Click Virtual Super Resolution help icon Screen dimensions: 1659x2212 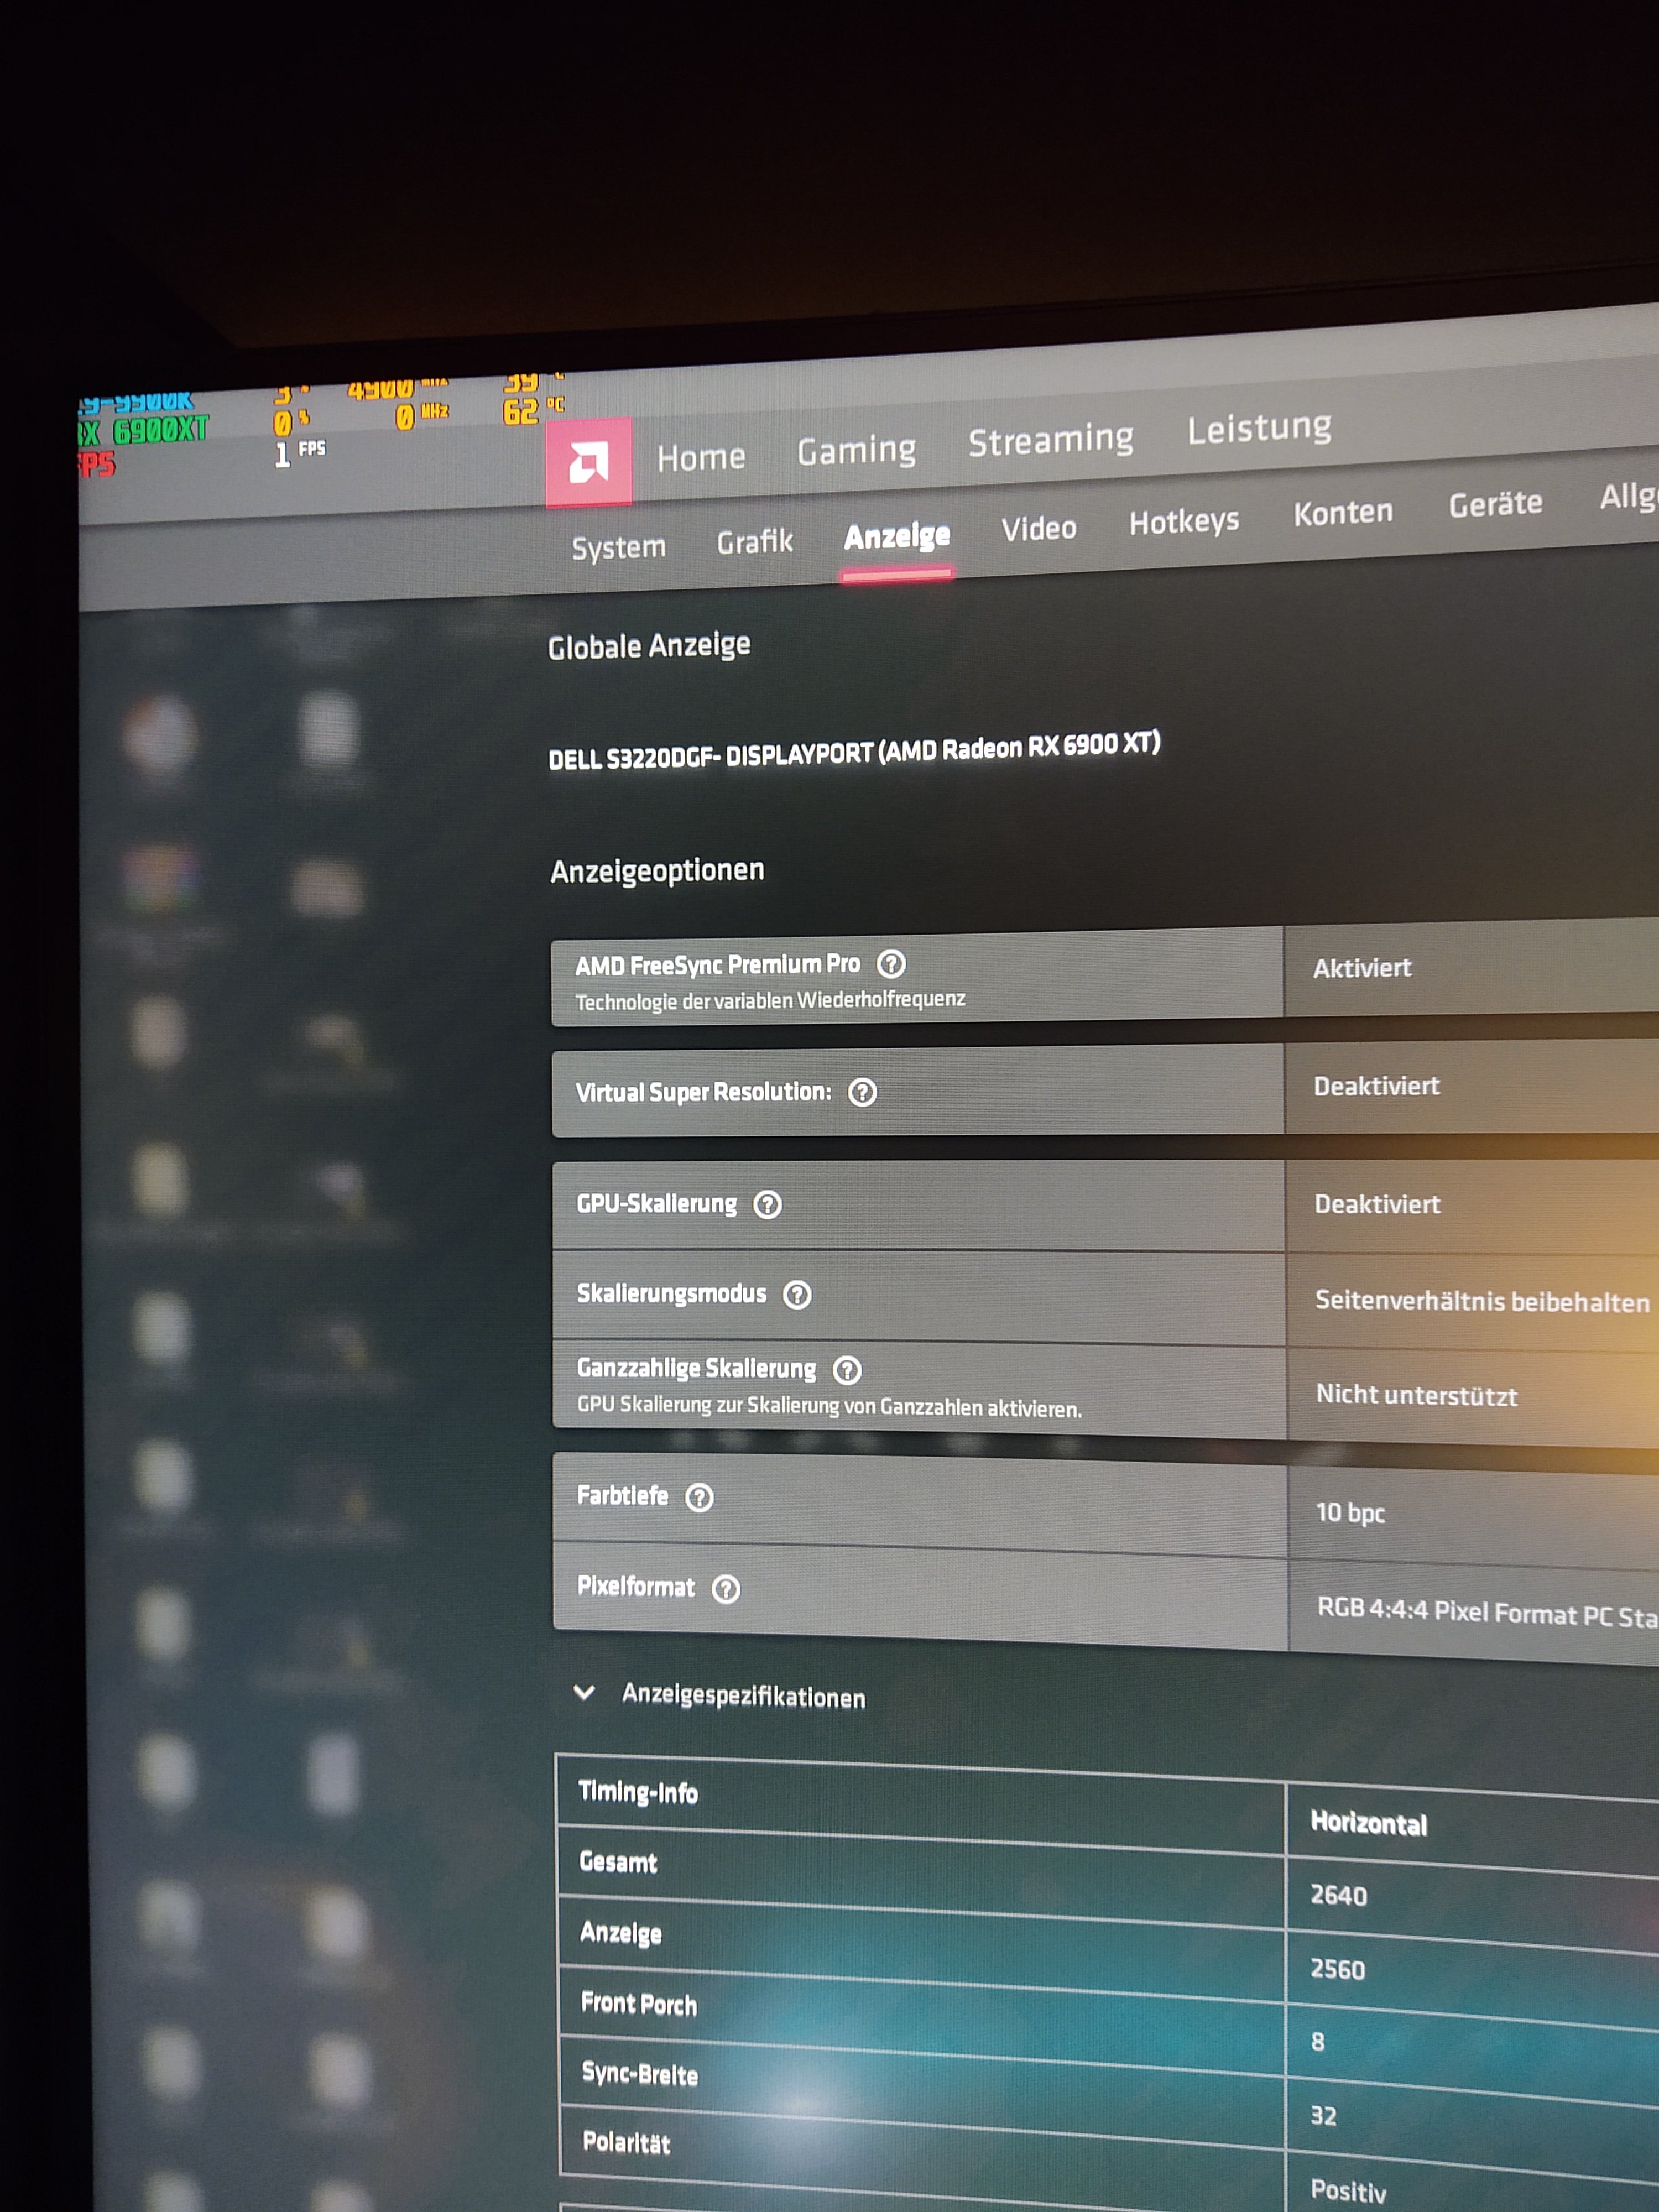point(862,1092)
